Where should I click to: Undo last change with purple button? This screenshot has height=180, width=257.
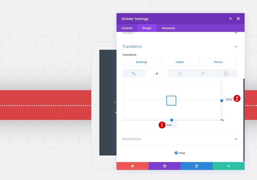pos(164,166)
